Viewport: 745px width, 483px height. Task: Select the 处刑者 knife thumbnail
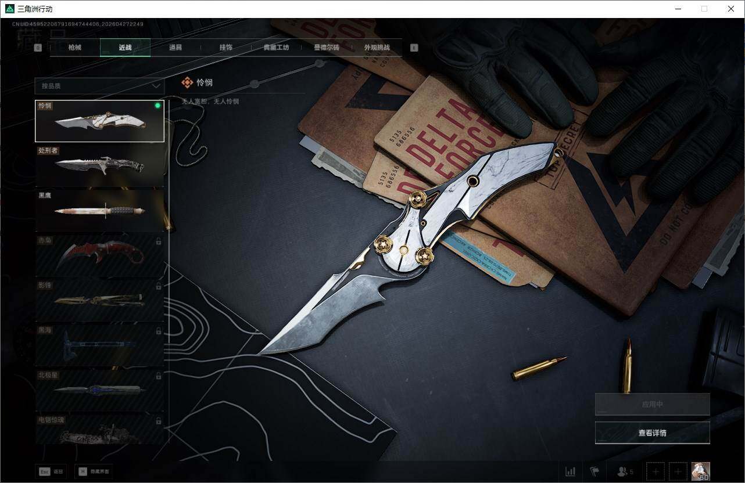tap(99, 166)
